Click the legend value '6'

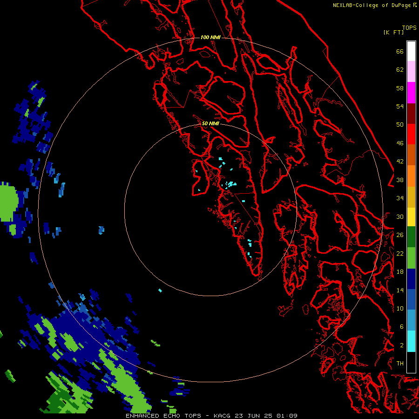click(x=401, y=327)
